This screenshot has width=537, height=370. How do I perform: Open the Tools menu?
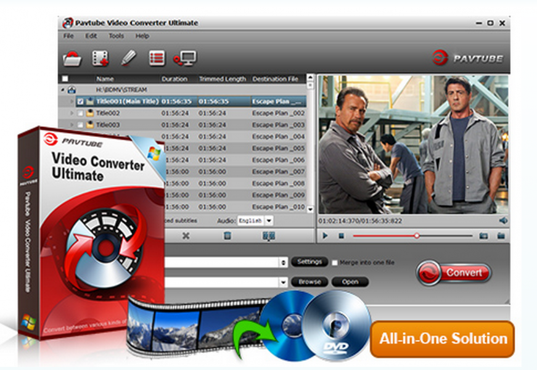pyautogui.click(x=117, y=36)
